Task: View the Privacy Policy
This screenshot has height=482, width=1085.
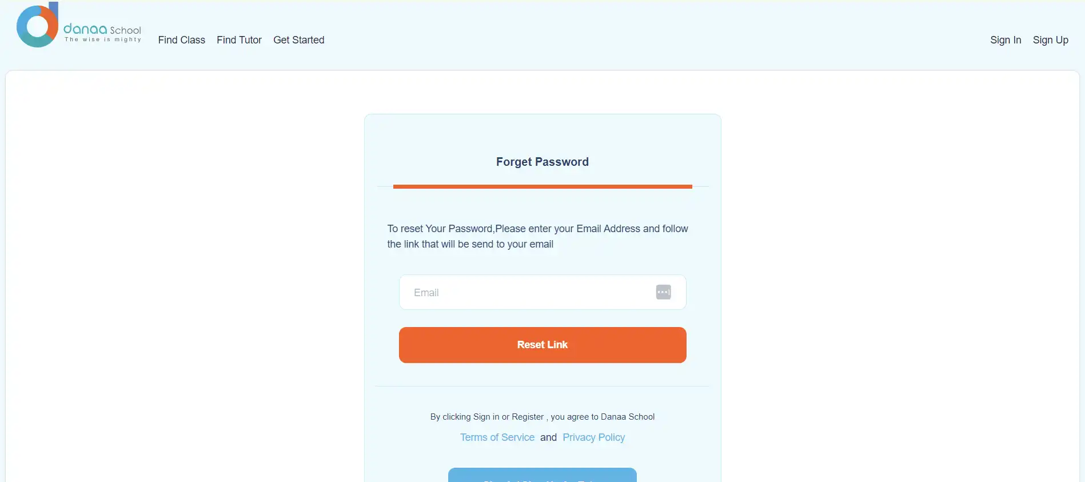Action: [593, 437]
